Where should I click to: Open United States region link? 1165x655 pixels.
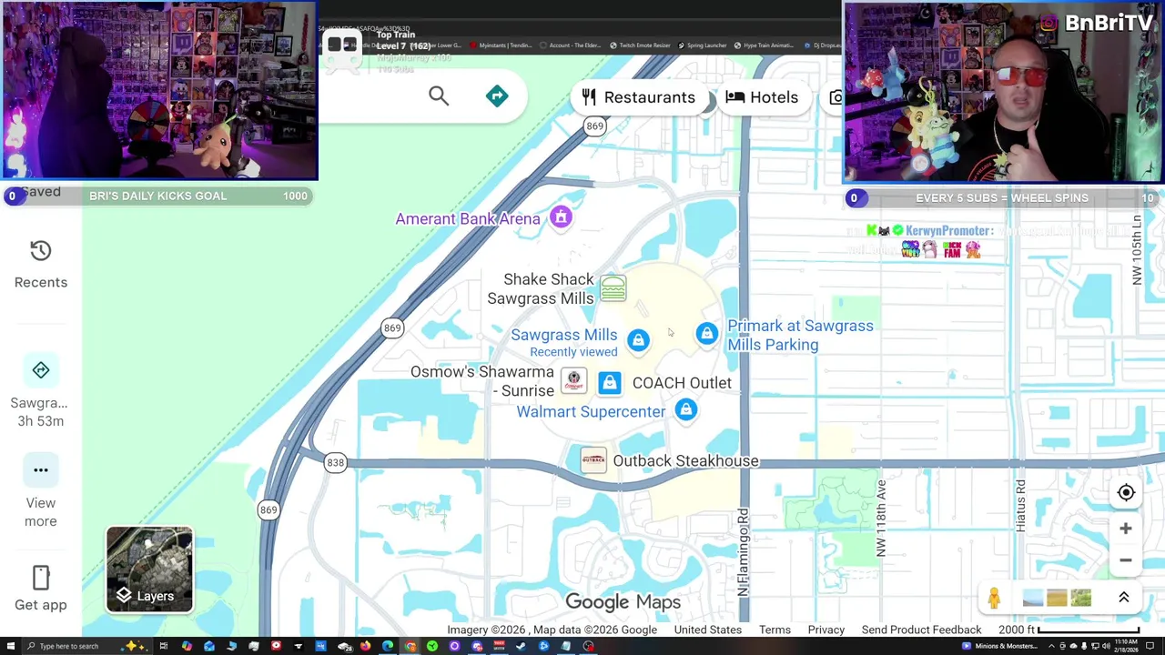point(707,630)
